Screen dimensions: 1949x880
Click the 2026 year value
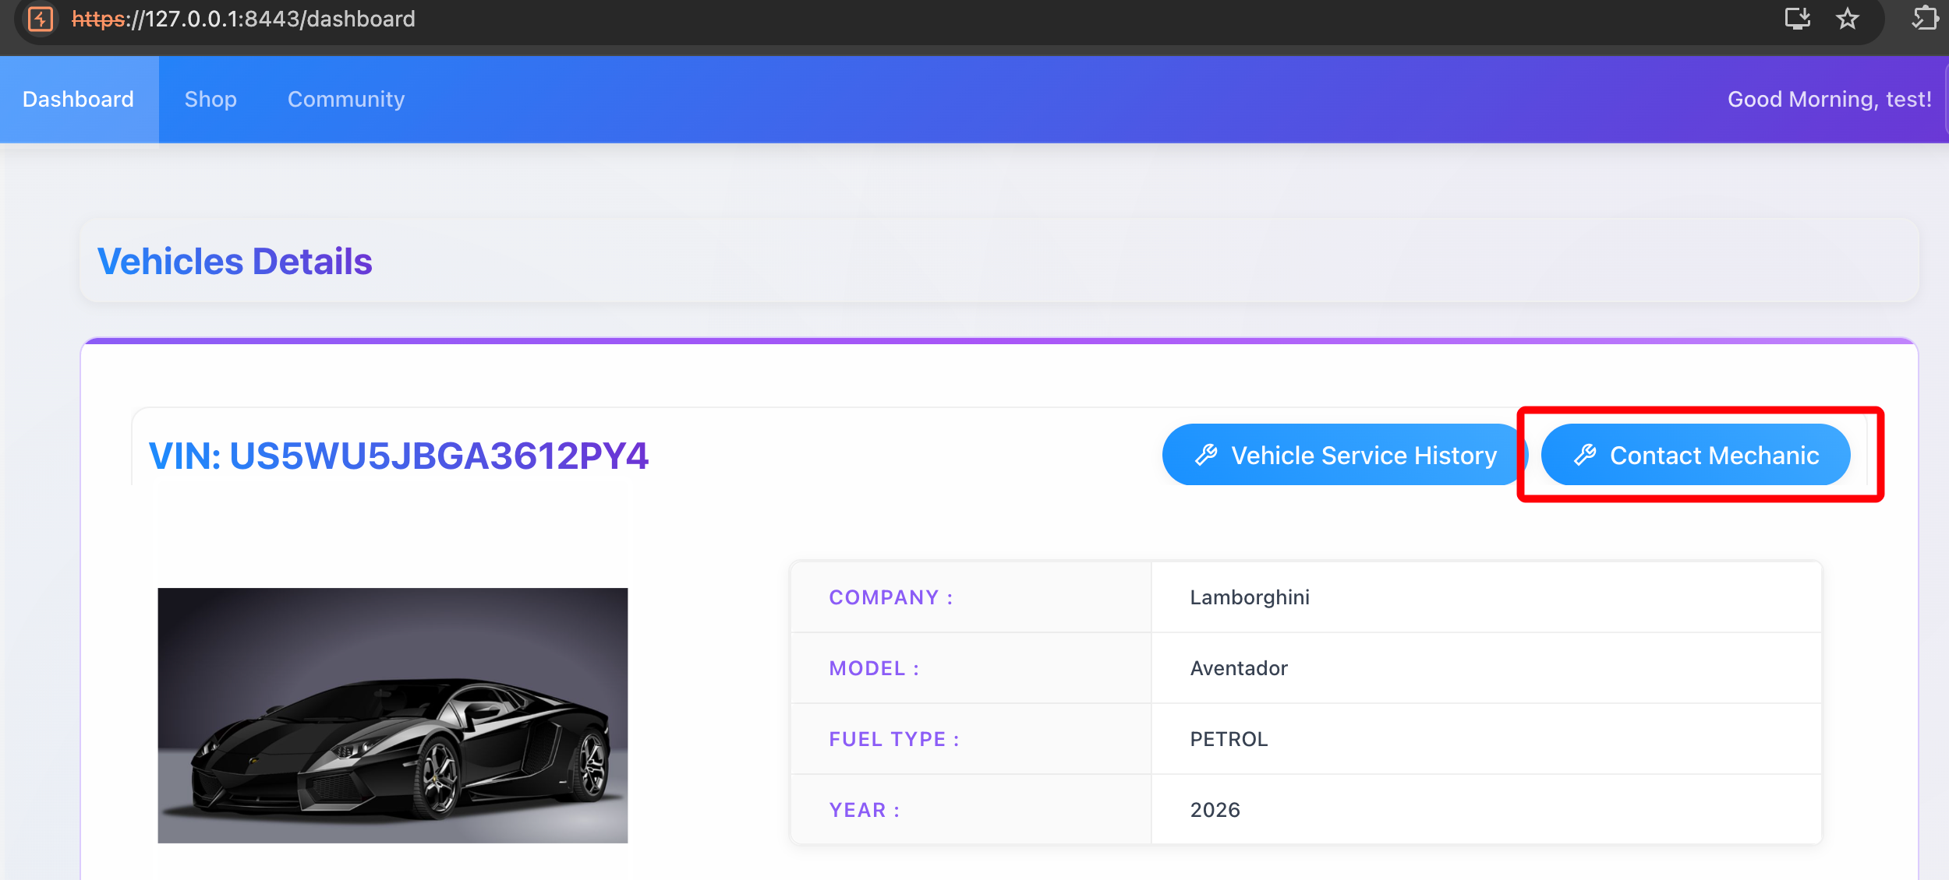tap(1215, 810)
